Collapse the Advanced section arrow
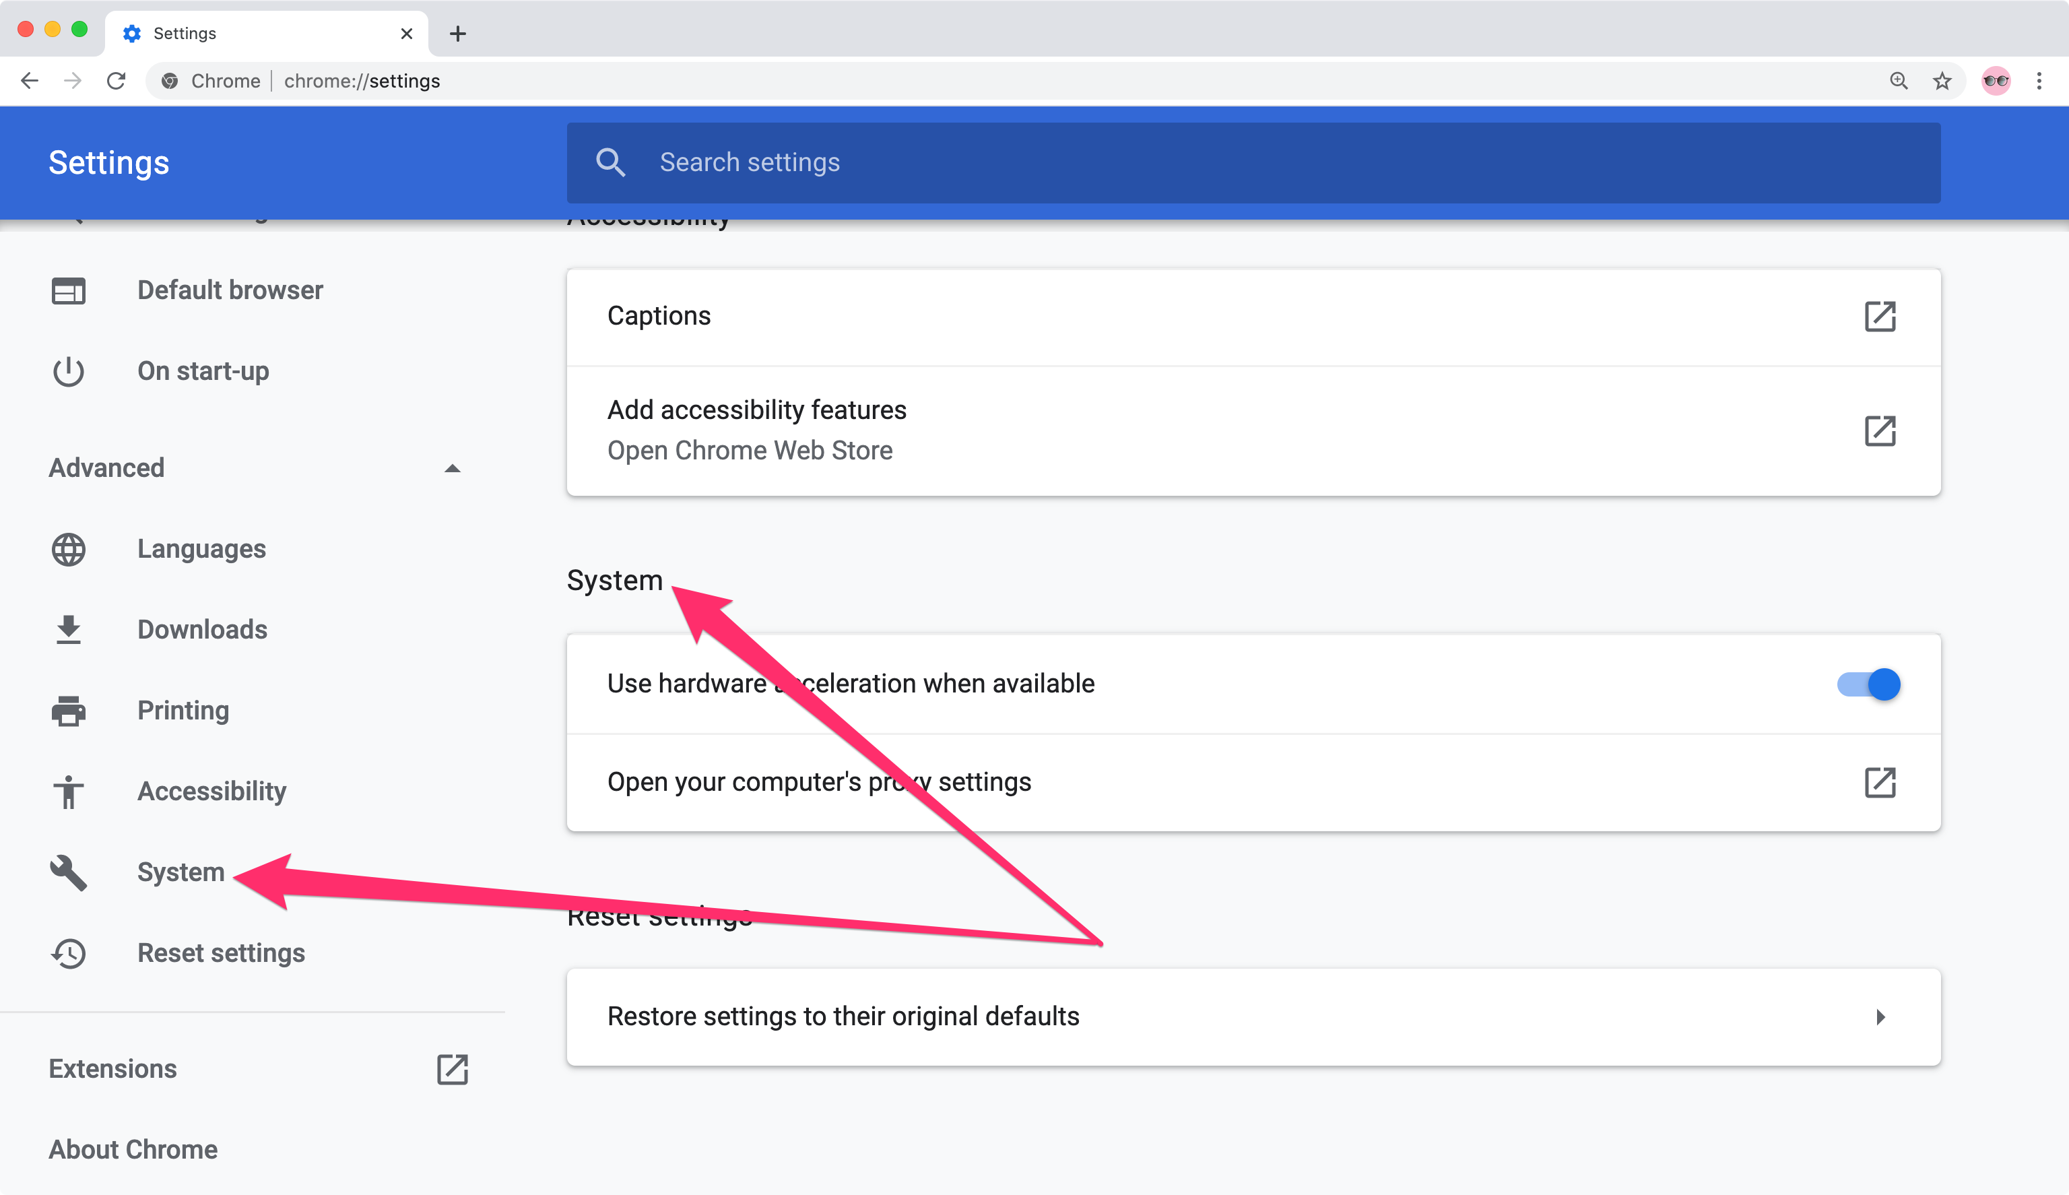Image resolution: width=2069 pixels, height=1195 pixels. [452, 467]
